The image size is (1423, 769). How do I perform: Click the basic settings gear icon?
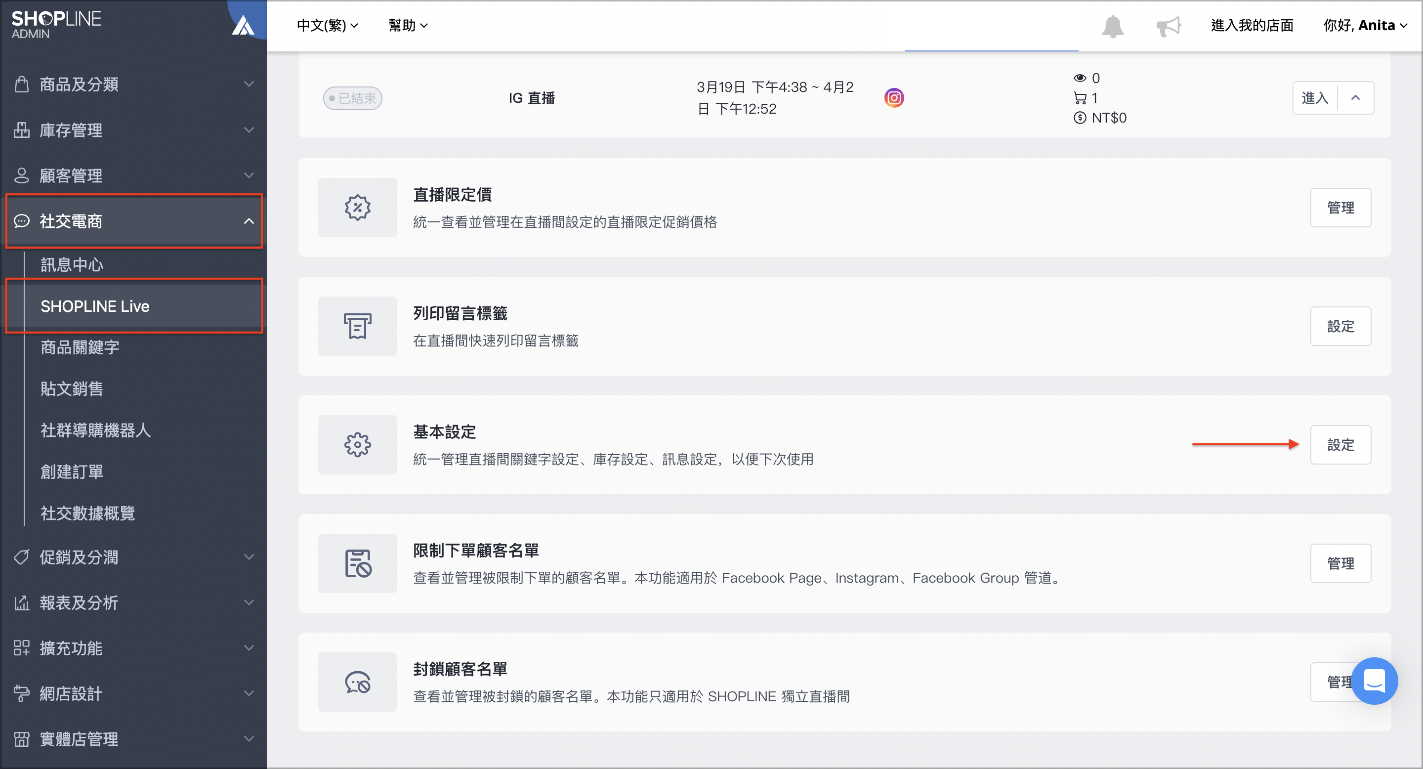(357, 445)
